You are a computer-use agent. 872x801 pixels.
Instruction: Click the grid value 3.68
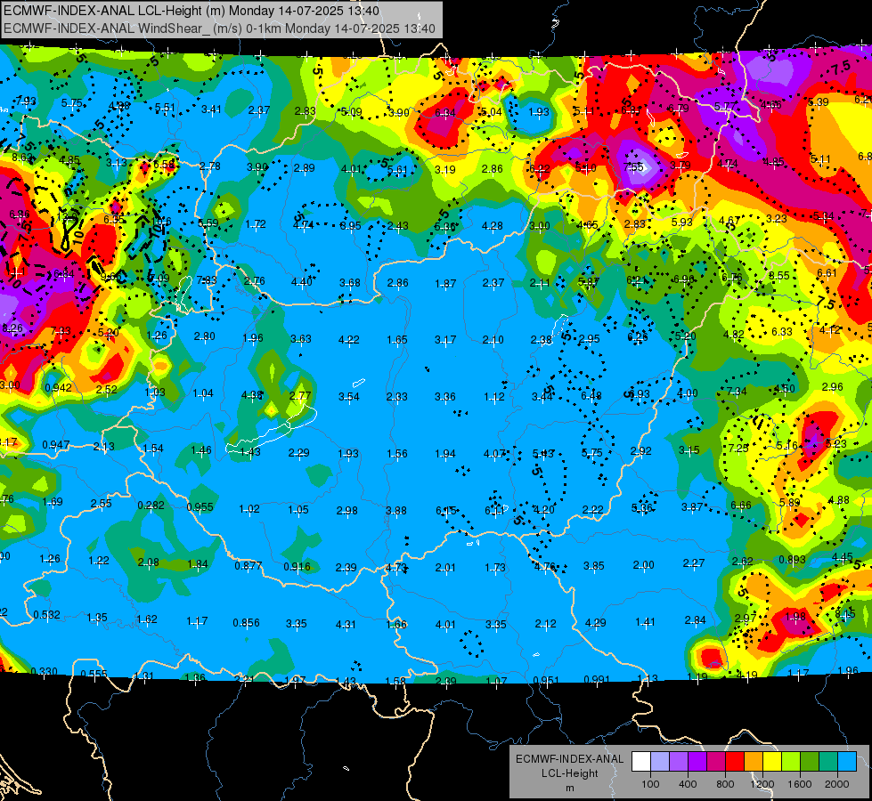[350, 282]
